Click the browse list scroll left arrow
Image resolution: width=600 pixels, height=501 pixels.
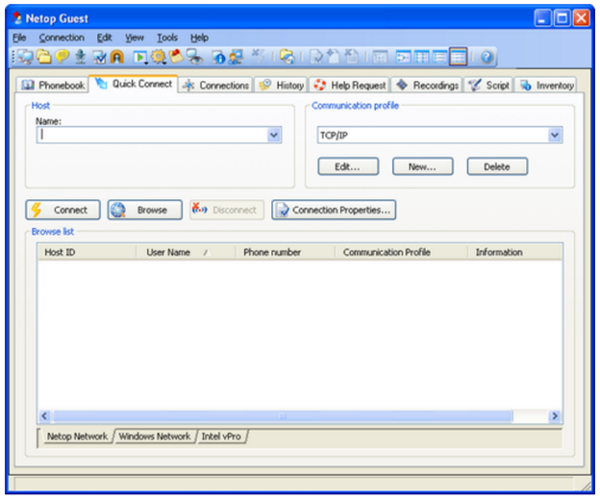[x=45, y=415]
